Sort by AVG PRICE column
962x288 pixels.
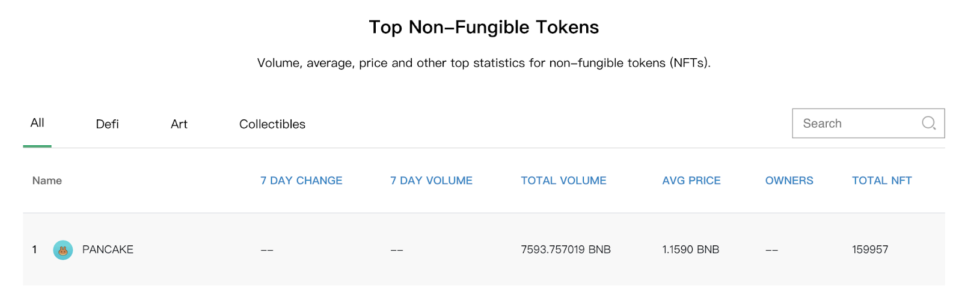point(691,181)
